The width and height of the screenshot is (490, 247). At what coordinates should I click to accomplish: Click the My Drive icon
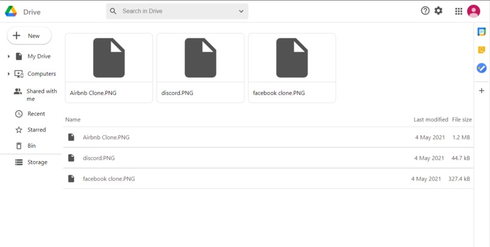click(19, 57)
